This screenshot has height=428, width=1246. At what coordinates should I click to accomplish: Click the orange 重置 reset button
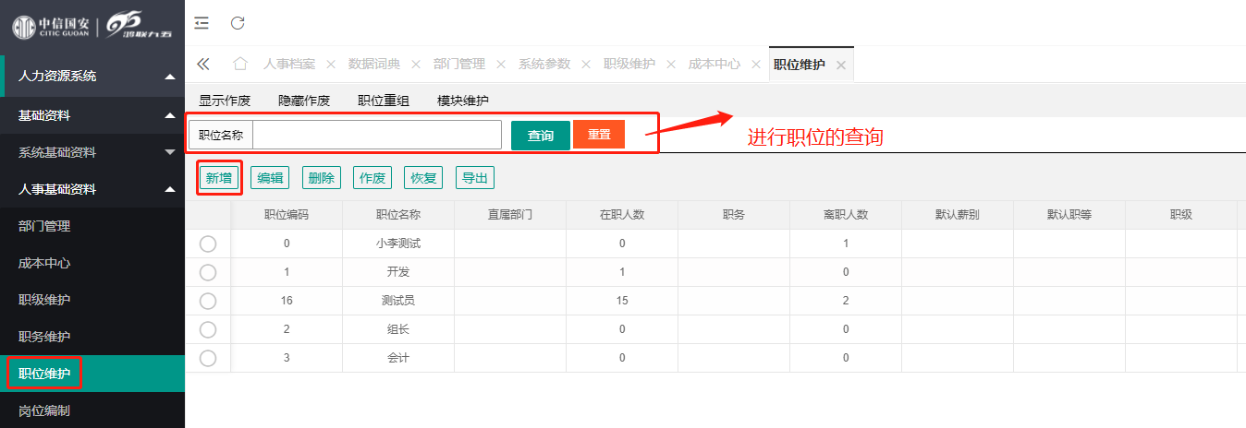coord(599,135)
